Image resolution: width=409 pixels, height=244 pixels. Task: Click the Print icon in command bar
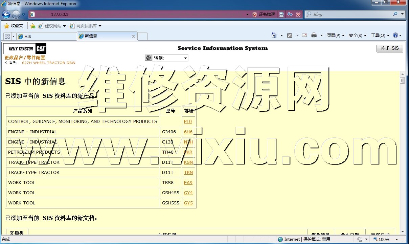coord(314,36)
